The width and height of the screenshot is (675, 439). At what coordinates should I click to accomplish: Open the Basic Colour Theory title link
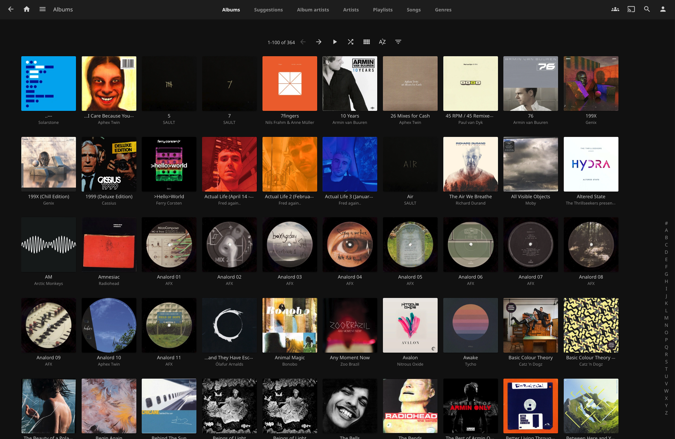point(531,358)
